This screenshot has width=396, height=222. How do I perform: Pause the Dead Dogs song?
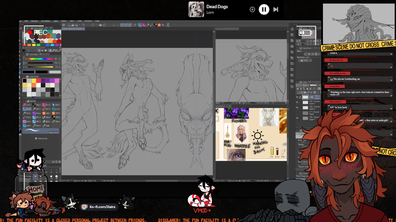click(x=264, y=9)
